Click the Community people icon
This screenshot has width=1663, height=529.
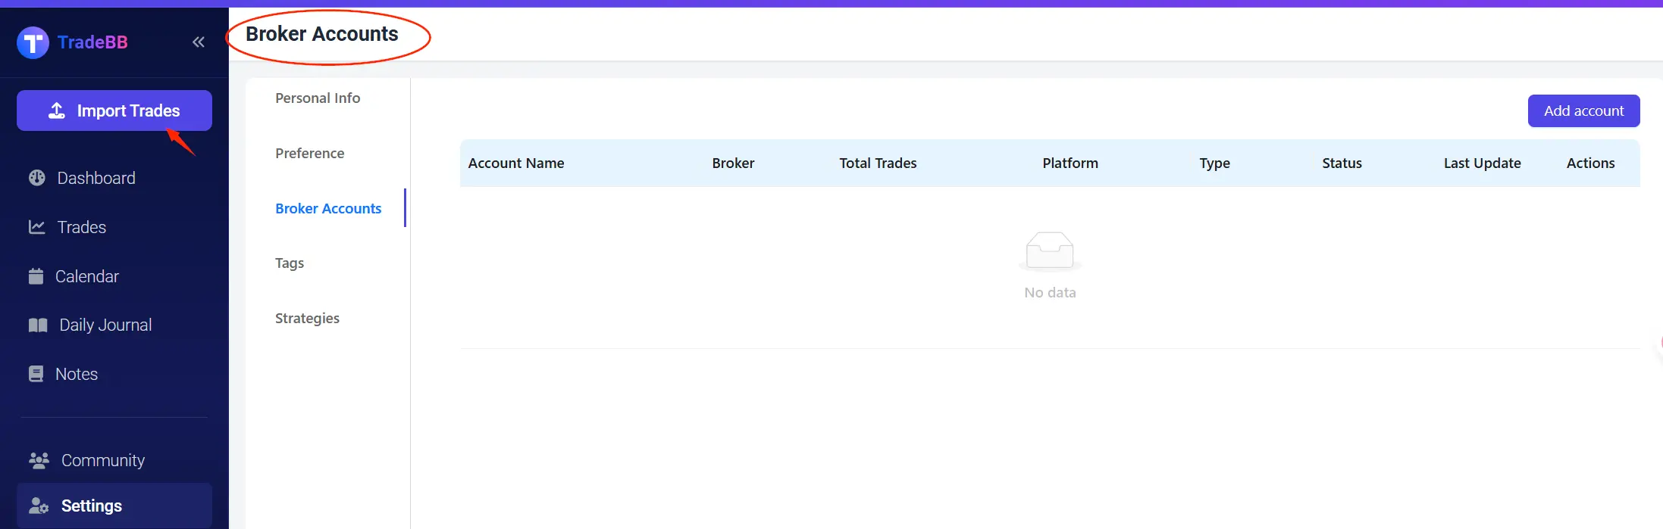click(39, 460)
